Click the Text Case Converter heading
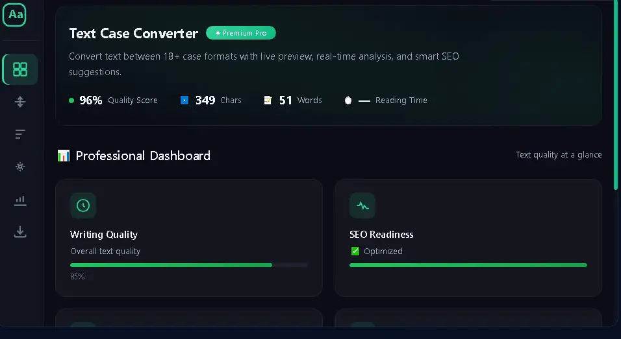Image resolution: width=621 pixels, height=339 pixels. pos(133,33)
